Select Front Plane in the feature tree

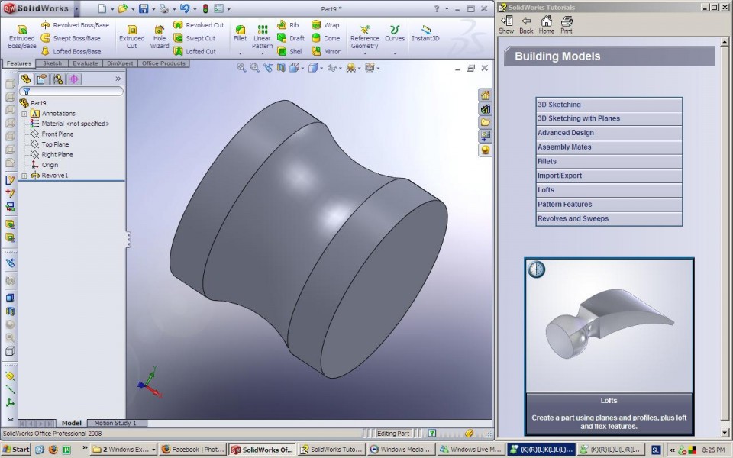[x=52, y=134]
